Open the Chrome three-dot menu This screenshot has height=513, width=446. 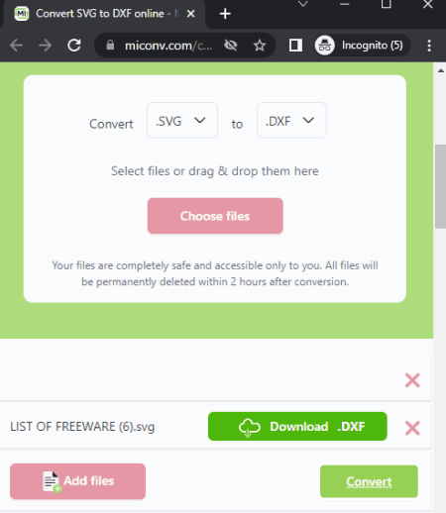pyautogui.click(x=429, y=46)
